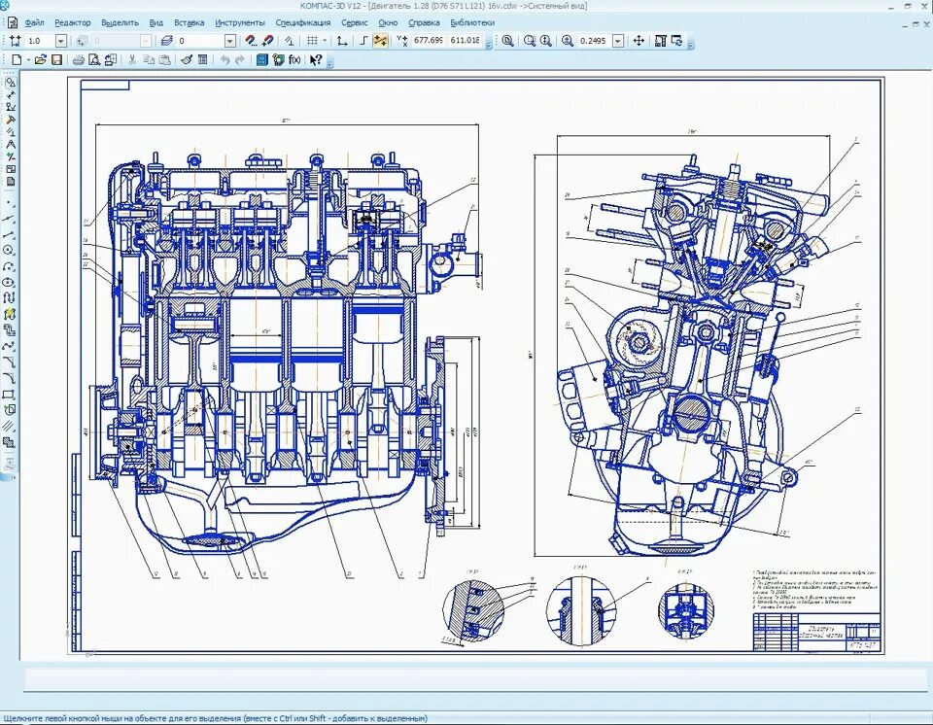Open the Файл menu
Image resolution: width=933 pixels, height=725 pixels.
tap(35, 23)
